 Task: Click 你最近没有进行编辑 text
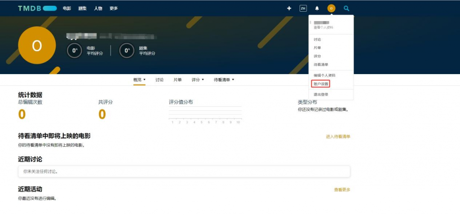click(37, 198)
